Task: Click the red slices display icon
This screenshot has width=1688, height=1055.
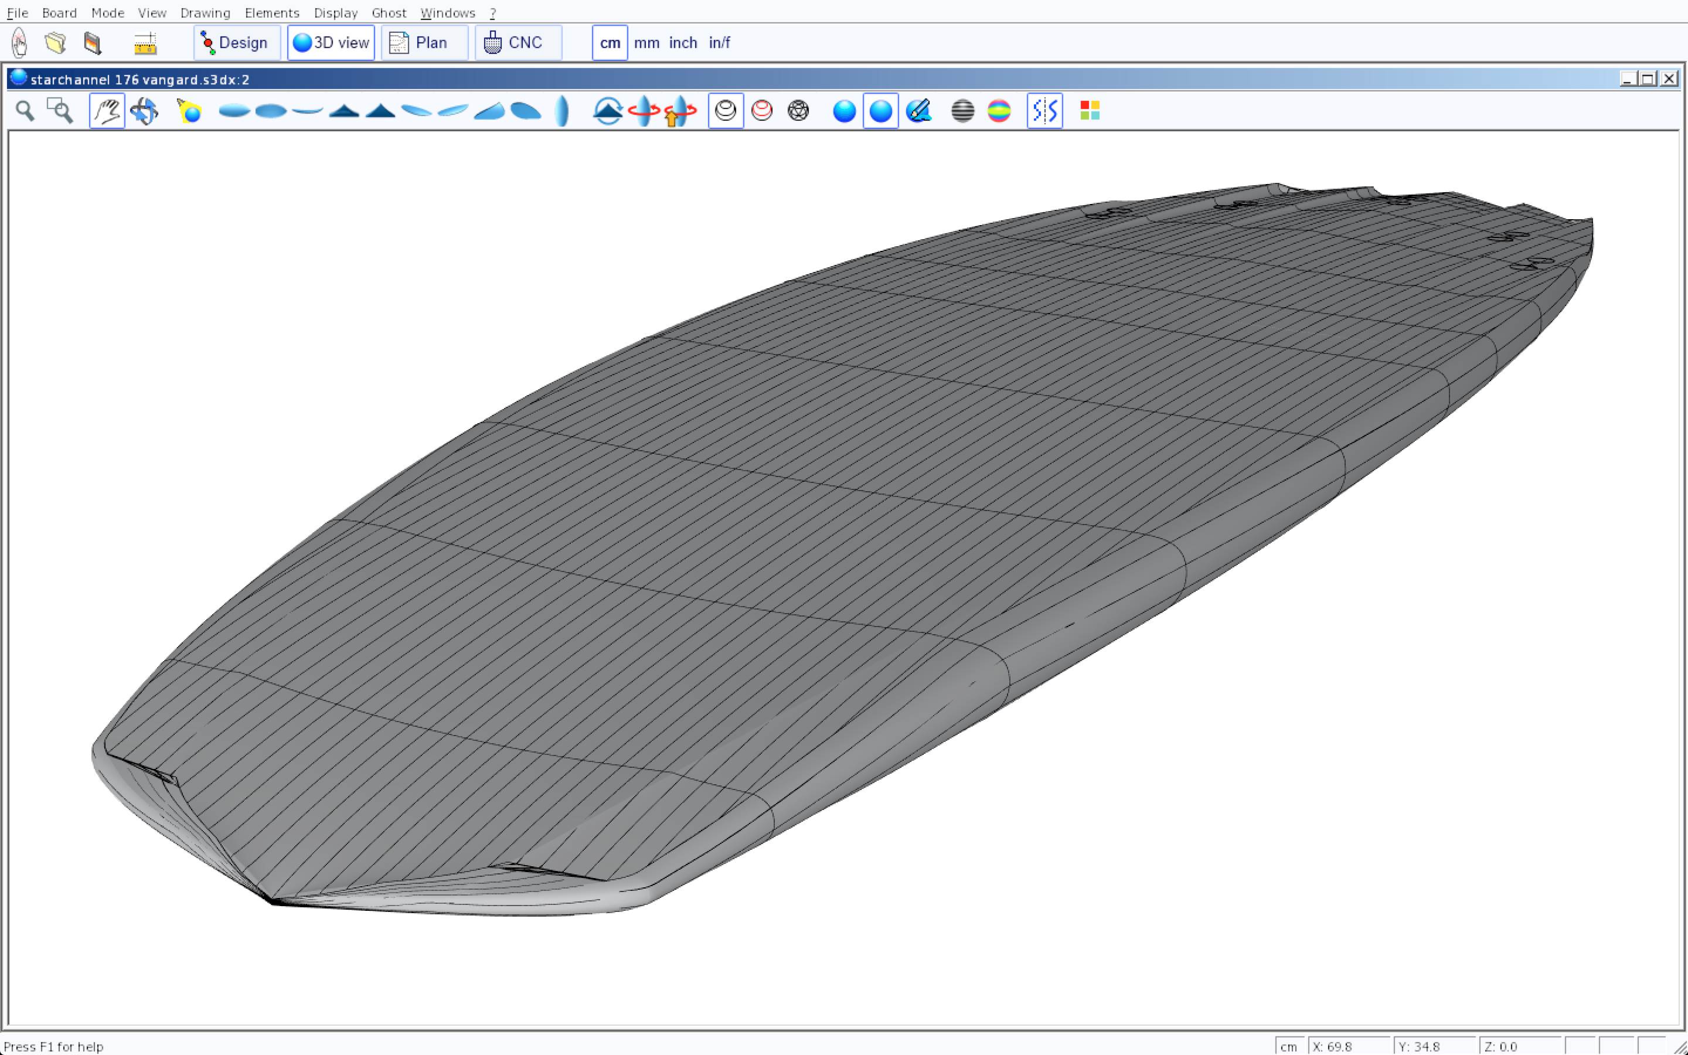Action: pos(762,111)
